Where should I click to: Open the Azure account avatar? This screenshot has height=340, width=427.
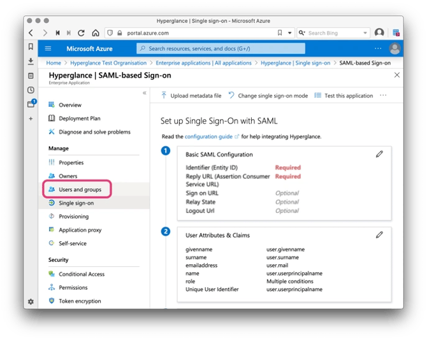coord(395,48)
